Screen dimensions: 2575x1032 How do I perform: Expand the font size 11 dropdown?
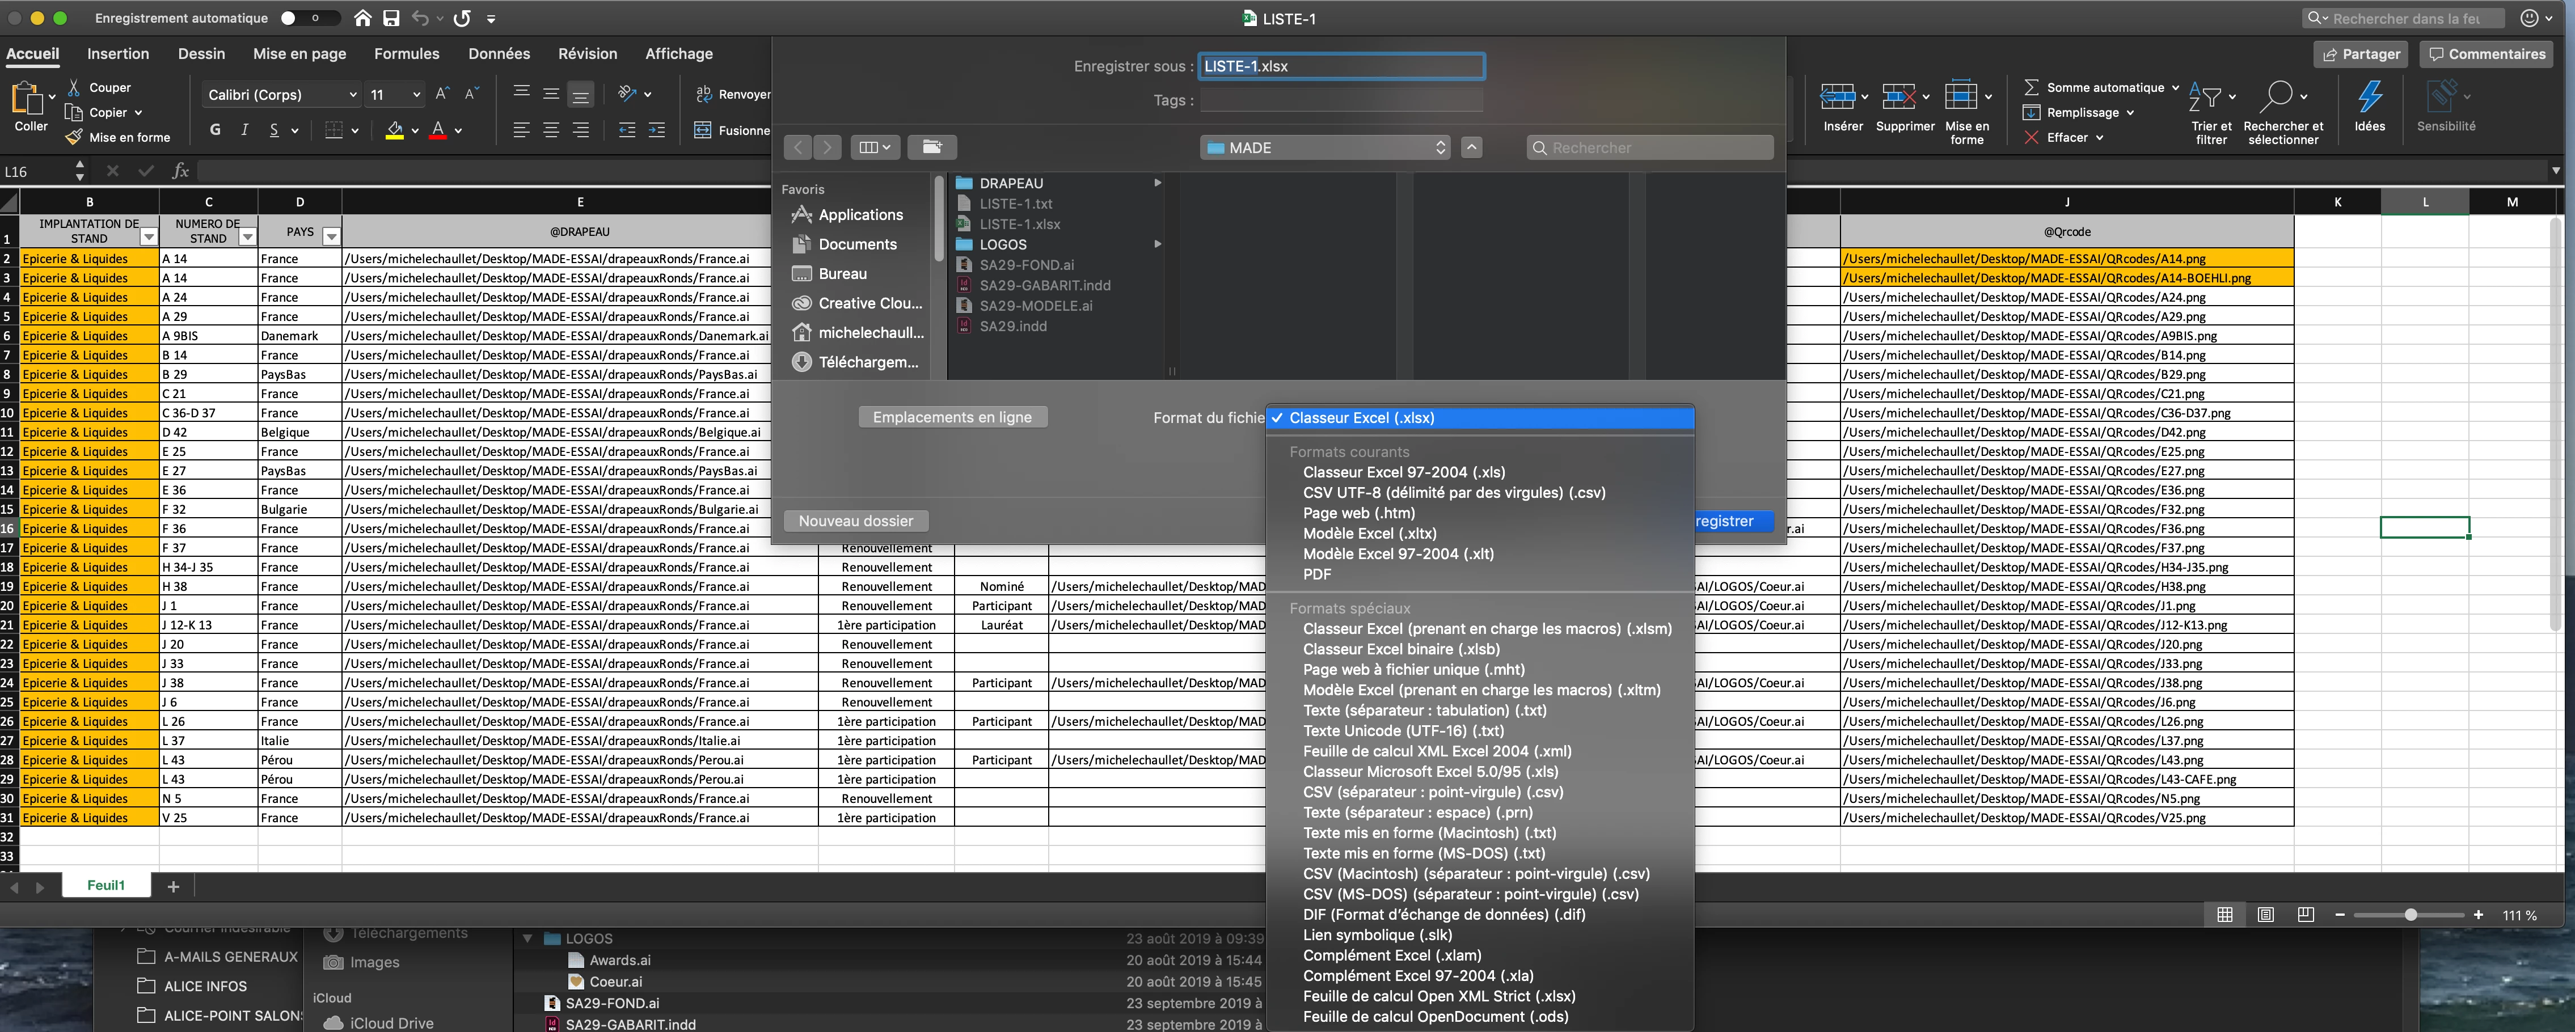[416, 95]
